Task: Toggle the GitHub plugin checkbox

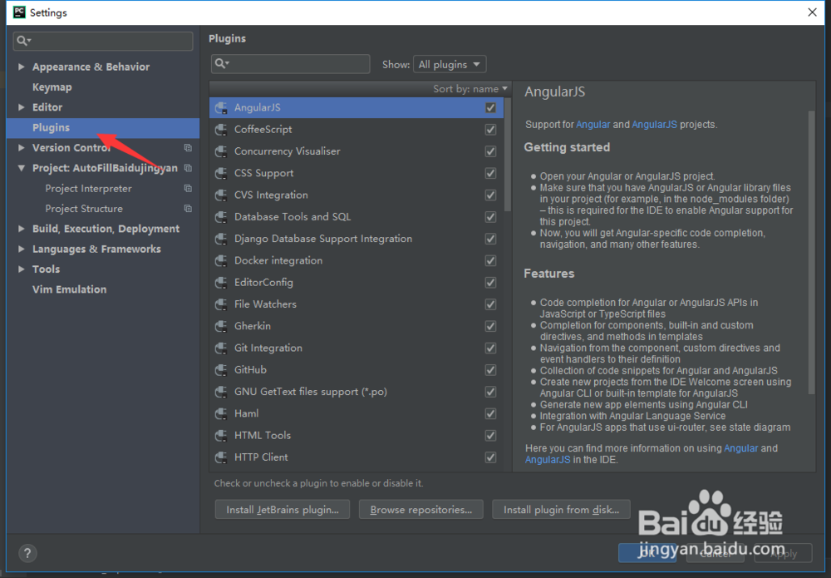Action: click(491, 369)
